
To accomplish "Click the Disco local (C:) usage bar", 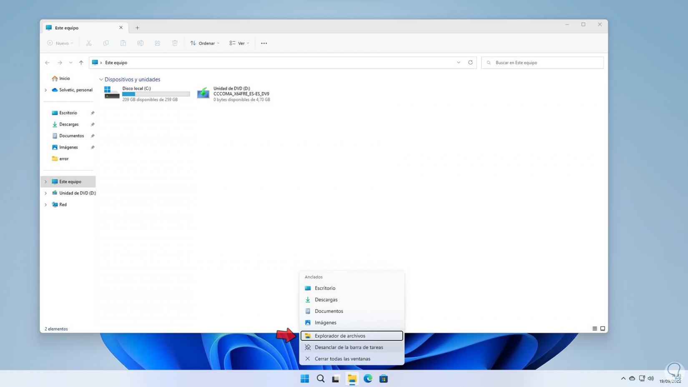I will 156,94.
